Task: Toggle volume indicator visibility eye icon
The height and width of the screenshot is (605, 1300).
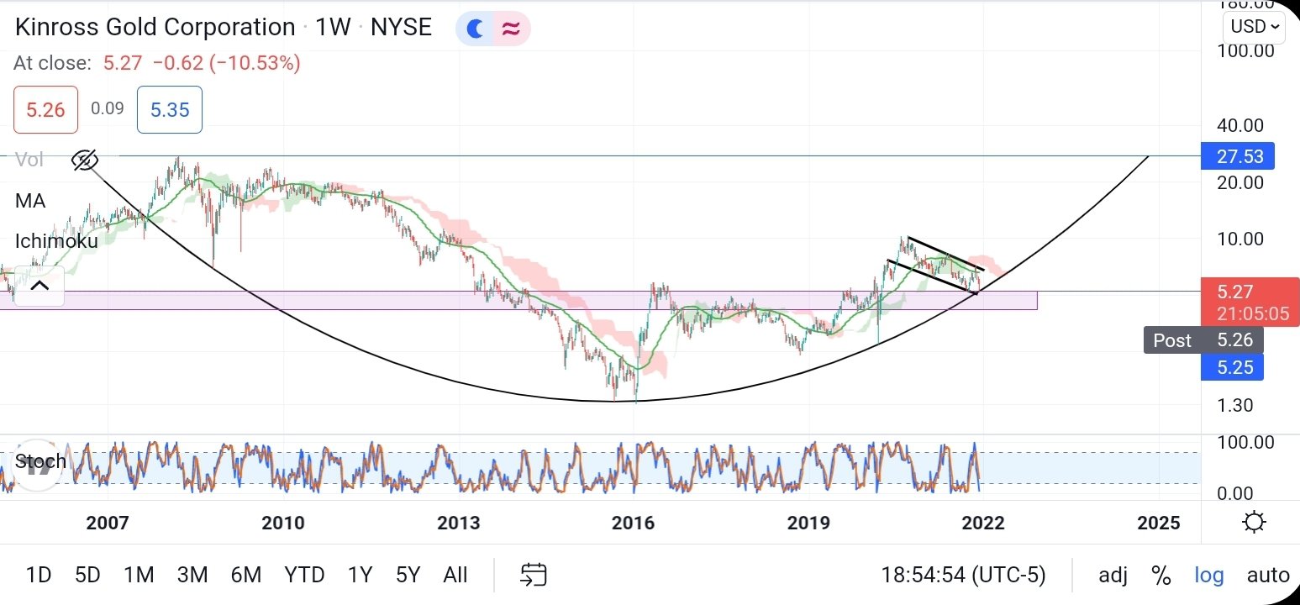Action: [x=85, y=160]
